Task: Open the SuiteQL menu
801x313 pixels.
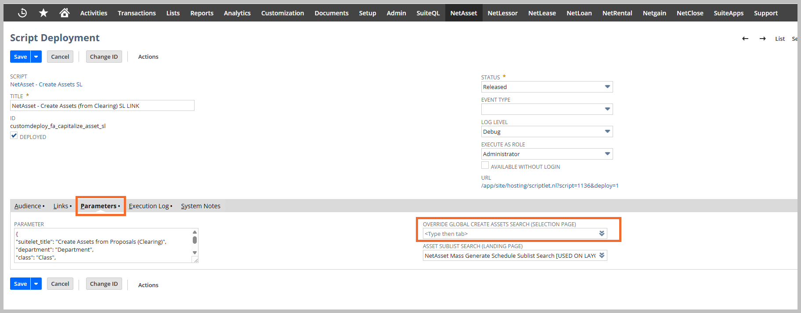Action: coord(428,13)
